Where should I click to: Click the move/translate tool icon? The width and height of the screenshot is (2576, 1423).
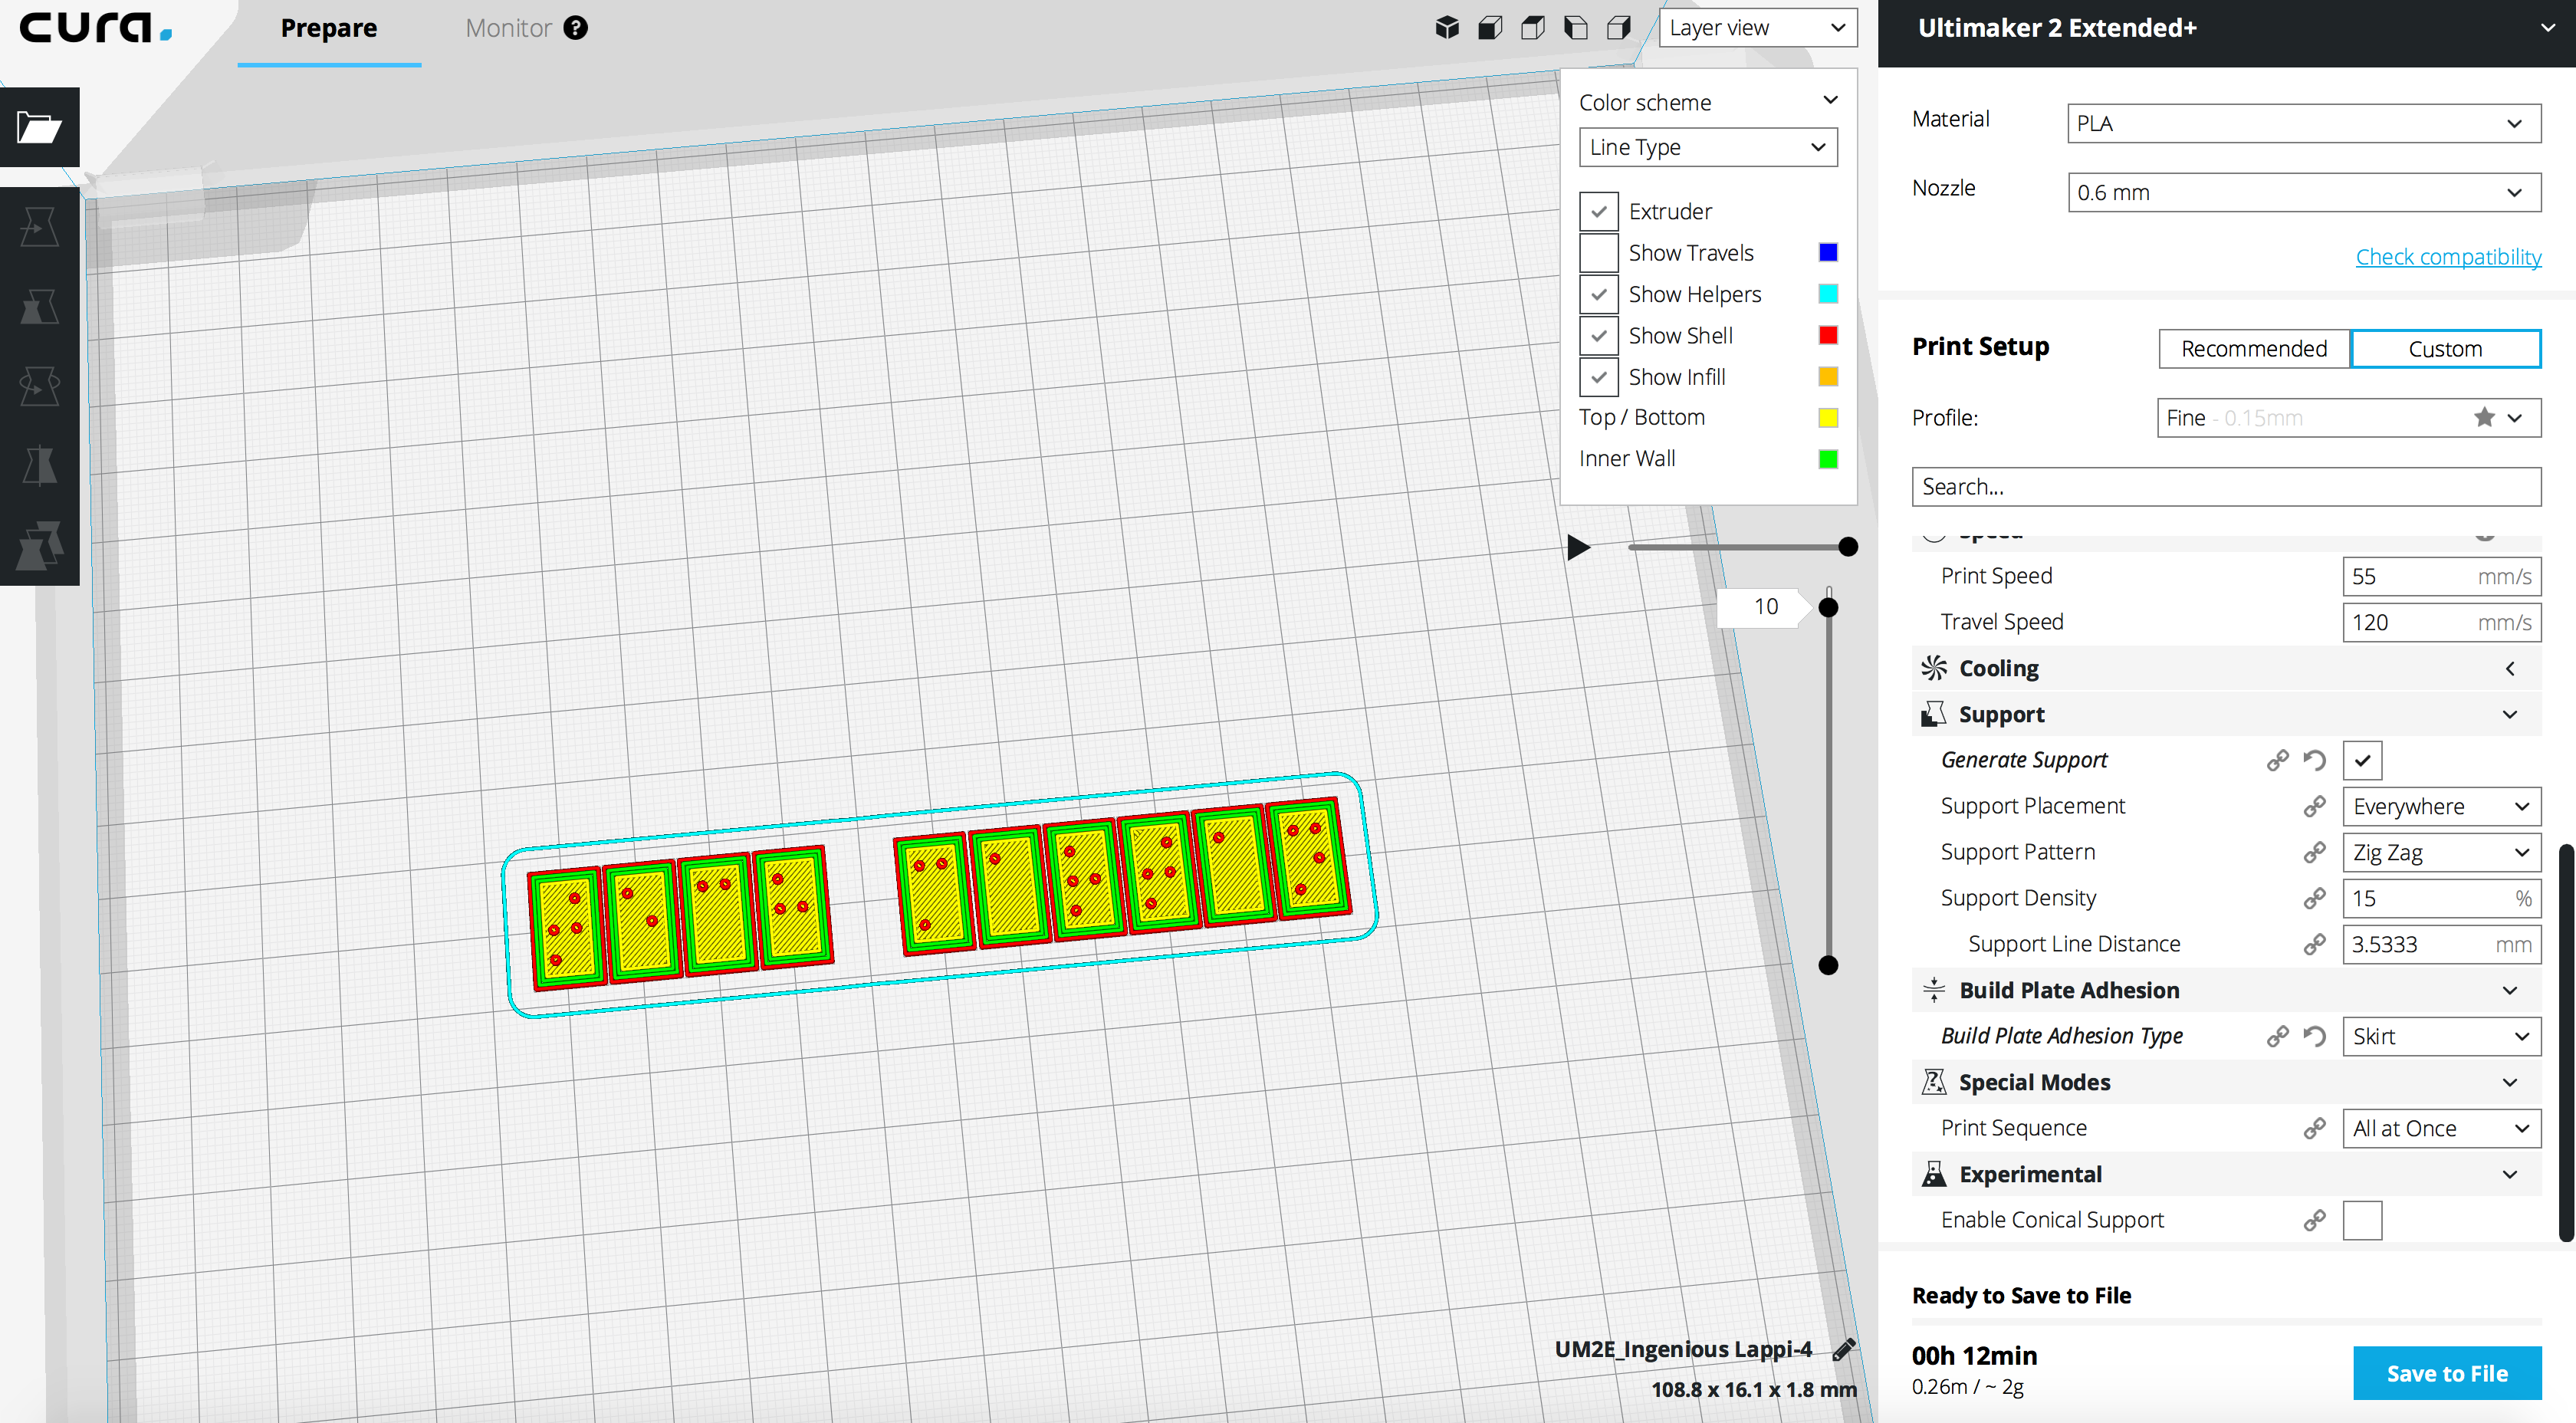38,226
